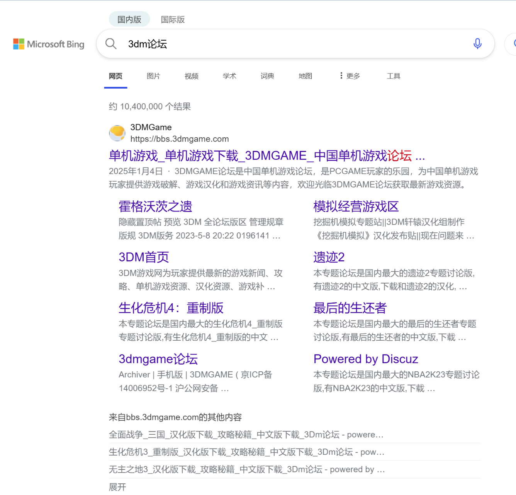Open the 生化危机4：重制版 sublink

pos(171,308)
